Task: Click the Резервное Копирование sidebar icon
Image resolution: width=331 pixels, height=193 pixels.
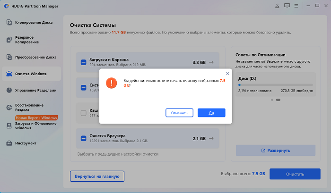Action: pos(9,40)
